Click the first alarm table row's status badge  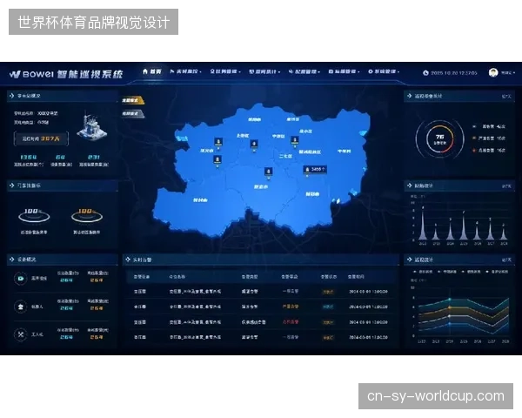(328, 292)
